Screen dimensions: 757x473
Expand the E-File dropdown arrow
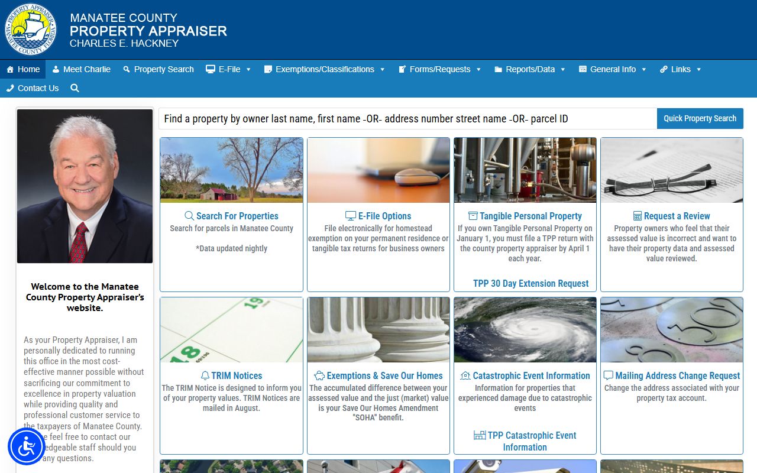tap(248, 69)
